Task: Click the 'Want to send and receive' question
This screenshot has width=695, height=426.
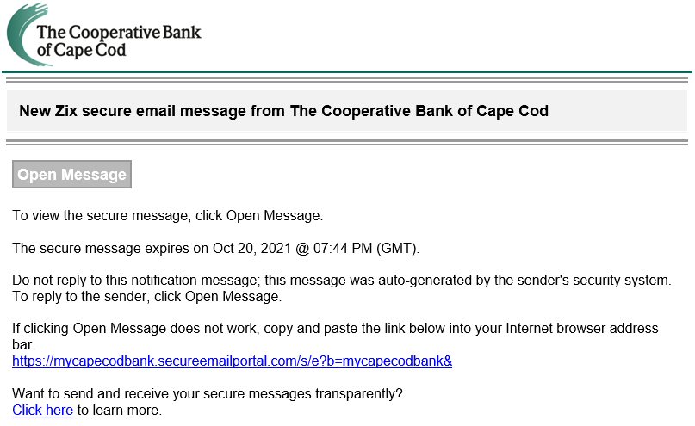Action: click(208, 393)
